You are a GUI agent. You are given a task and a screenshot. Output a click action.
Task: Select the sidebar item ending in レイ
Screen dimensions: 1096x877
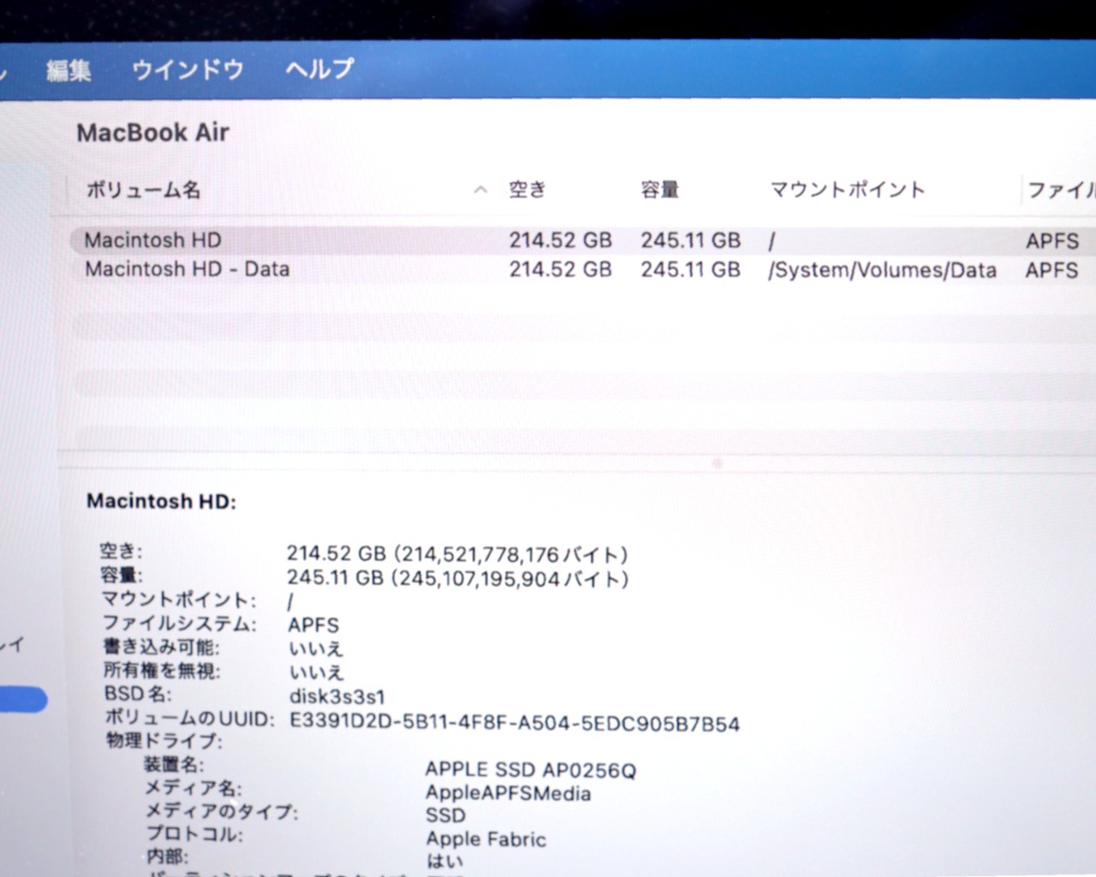[x=13, y=644]
